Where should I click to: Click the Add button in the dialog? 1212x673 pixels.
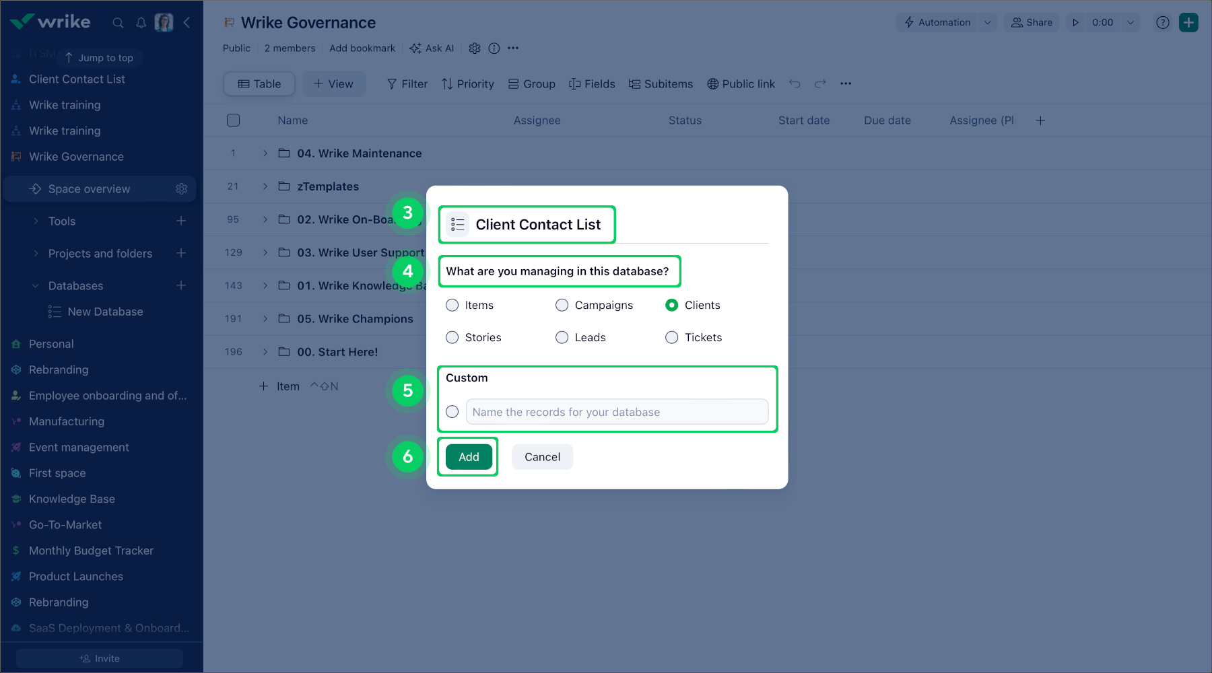pos(468,456)
